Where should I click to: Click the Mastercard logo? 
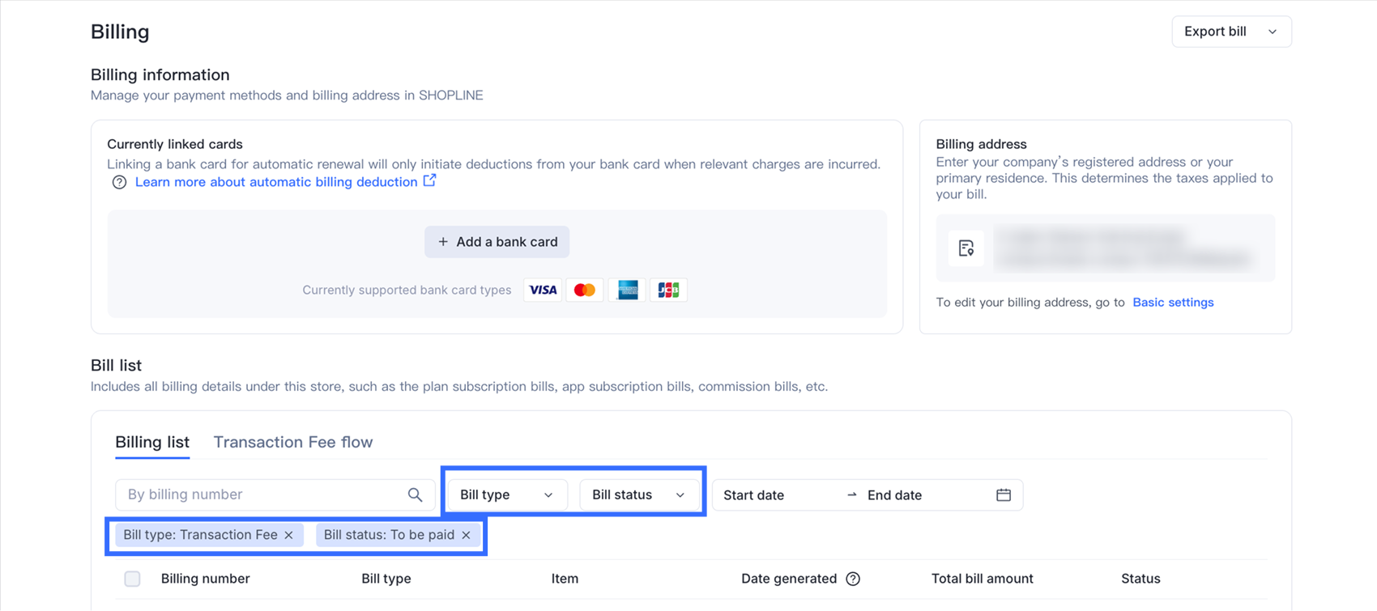[584, 290]
